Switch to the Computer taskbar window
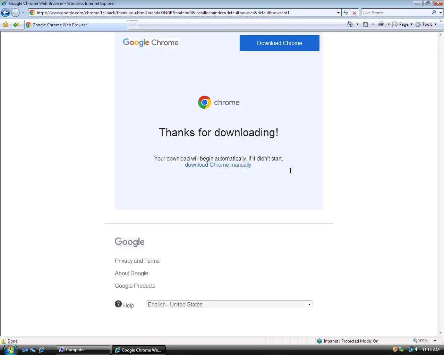Image resolution: width=444 pixels, height=355 pixels. pyautogui.click(x=83, y=350)
